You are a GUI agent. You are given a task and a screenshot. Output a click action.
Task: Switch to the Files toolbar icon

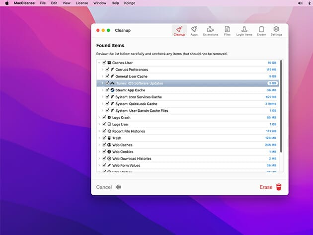tap(227, 31)
